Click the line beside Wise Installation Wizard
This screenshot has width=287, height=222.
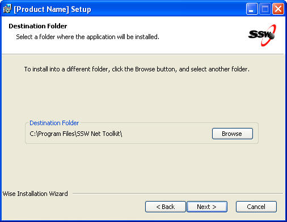178,194
